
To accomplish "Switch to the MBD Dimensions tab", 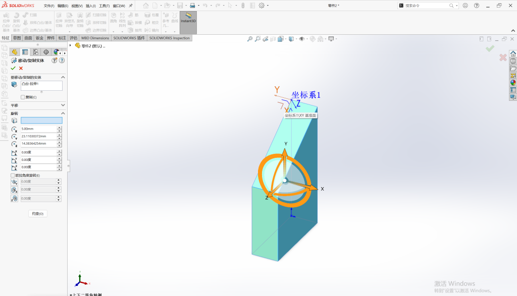I will [x=95, y=38].
